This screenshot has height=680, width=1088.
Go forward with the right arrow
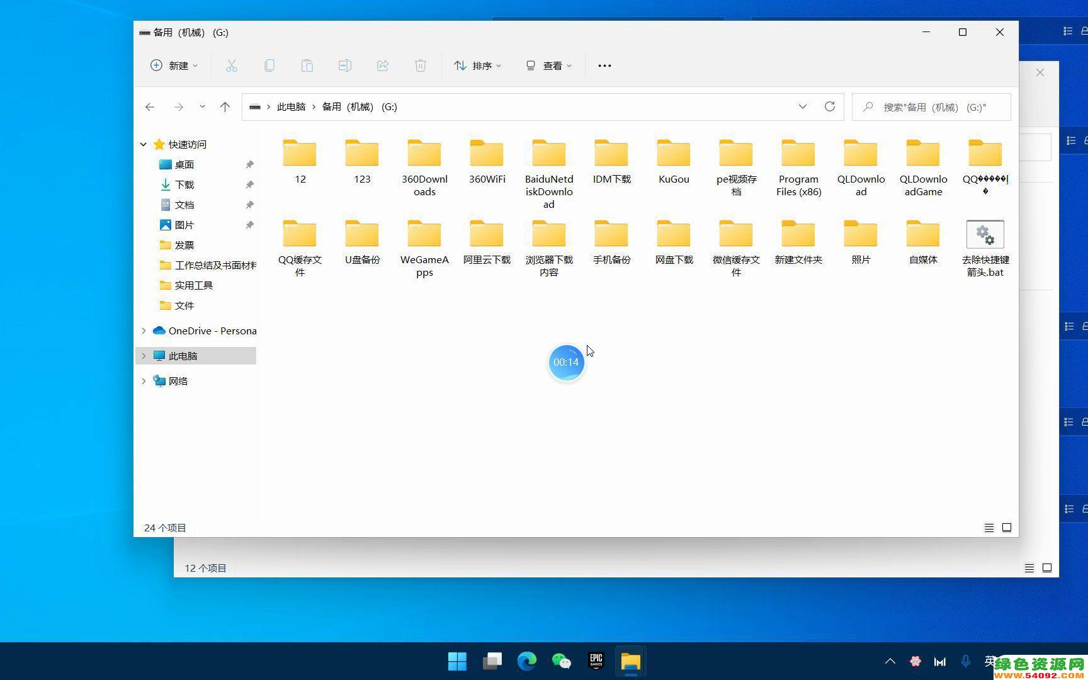tap(179, 107)
